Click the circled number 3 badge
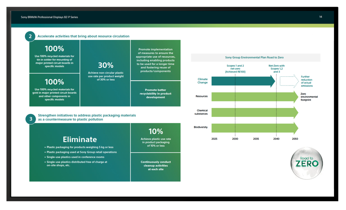 click(x=31, y=119)
